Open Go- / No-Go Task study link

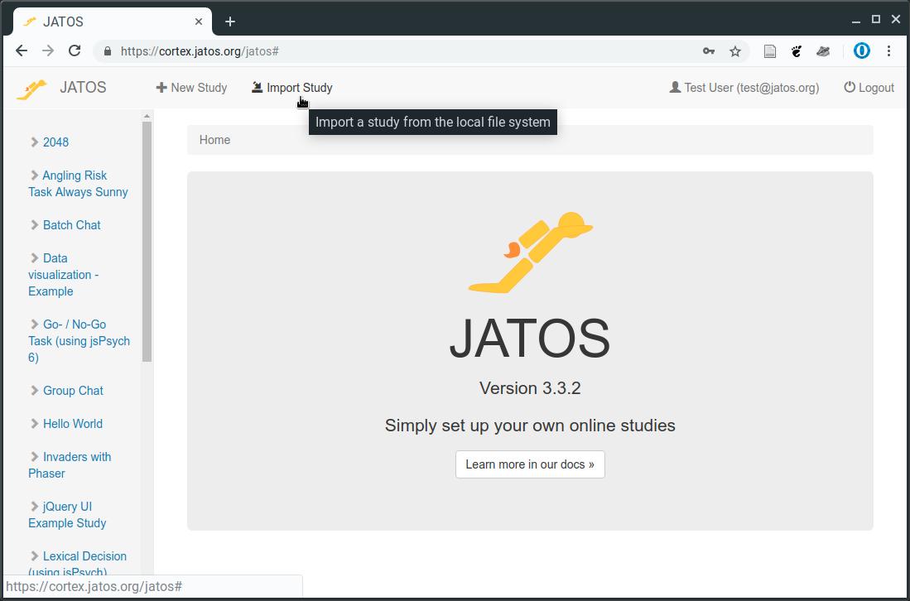[x=79, y=341]
